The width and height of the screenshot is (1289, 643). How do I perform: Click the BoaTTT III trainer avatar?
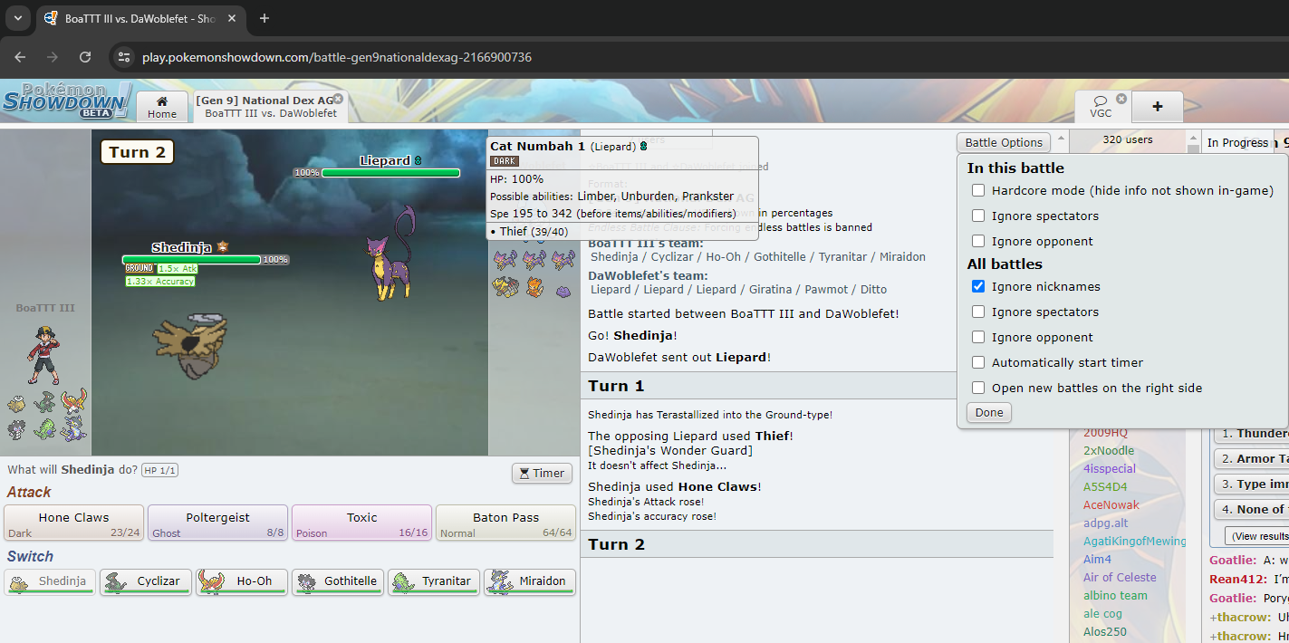point(43,355)
